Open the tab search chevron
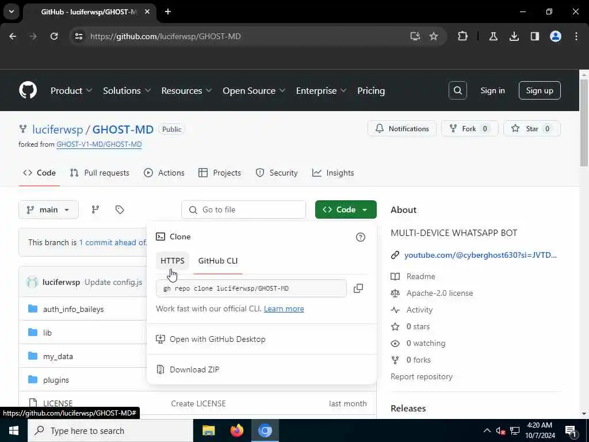589x442 pixels. point(12,12)
